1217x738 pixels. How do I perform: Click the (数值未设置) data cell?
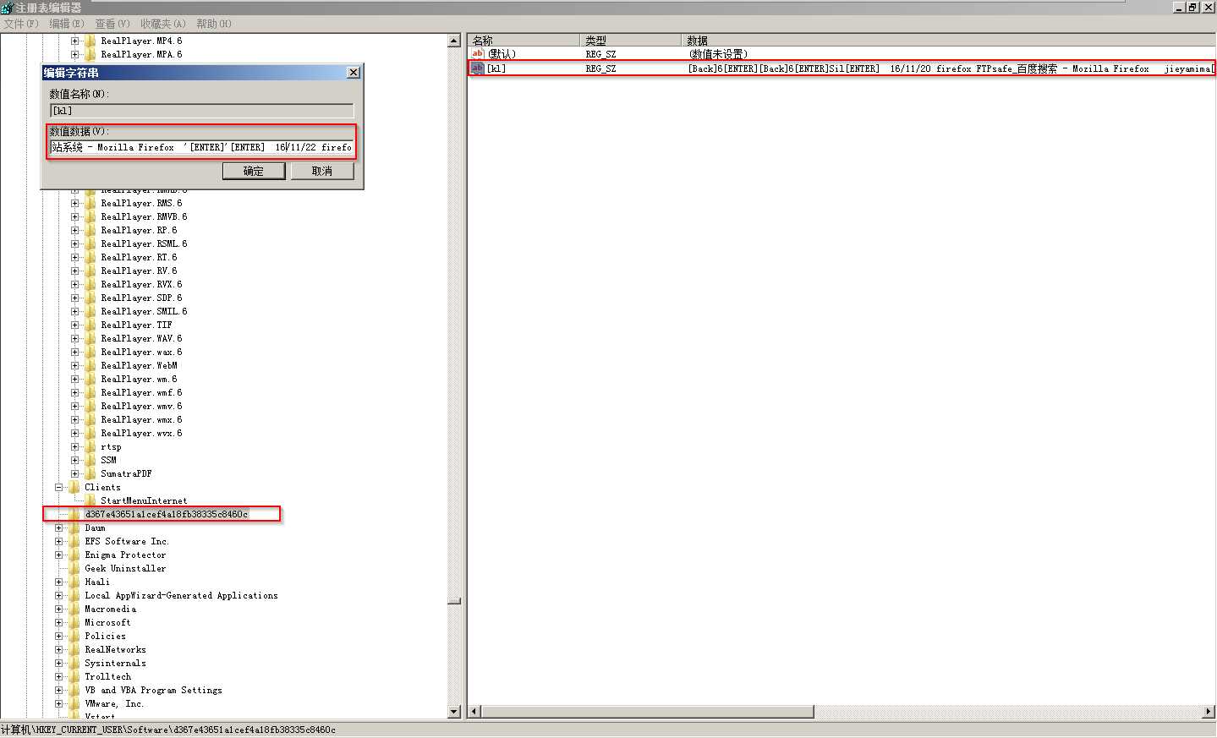point(718,54)
